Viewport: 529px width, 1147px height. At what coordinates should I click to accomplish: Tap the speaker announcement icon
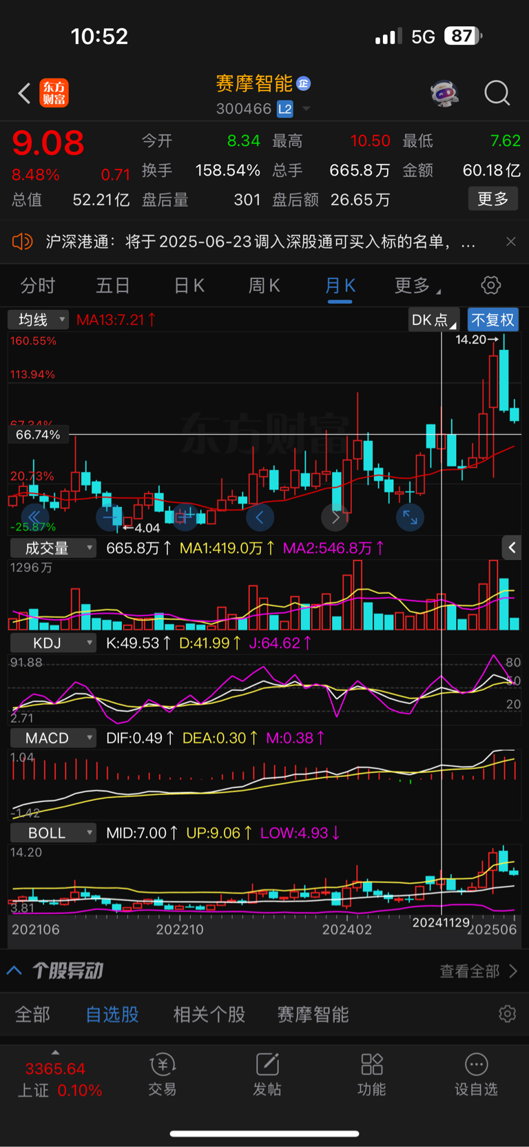(22, 242)
